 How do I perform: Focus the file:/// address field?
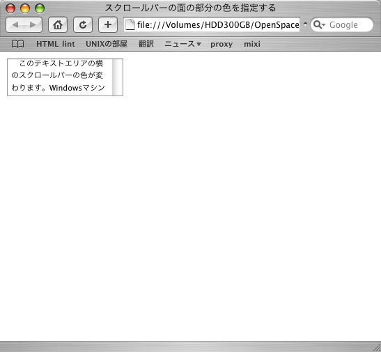212,24
